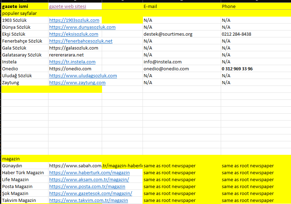Open the fenerbahcesozluk.net link
This screenshot has height=204, width=291.
point(81,41)
